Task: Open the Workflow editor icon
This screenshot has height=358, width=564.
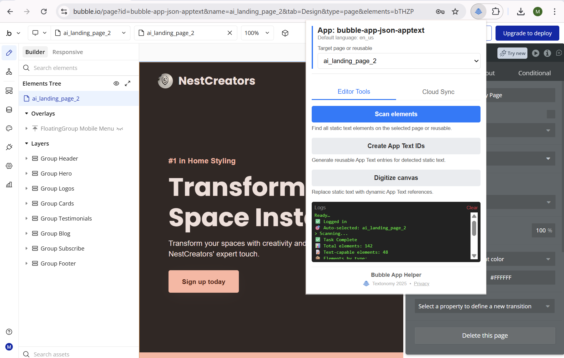Action: coord(9,71)
